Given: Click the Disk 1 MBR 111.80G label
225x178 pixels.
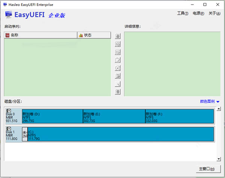Looking at the screenshot, I should (12, 135).
